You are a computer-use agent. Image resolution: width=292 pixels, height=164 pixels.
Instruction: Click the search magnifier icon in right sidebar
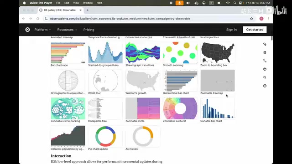[265, 77]
